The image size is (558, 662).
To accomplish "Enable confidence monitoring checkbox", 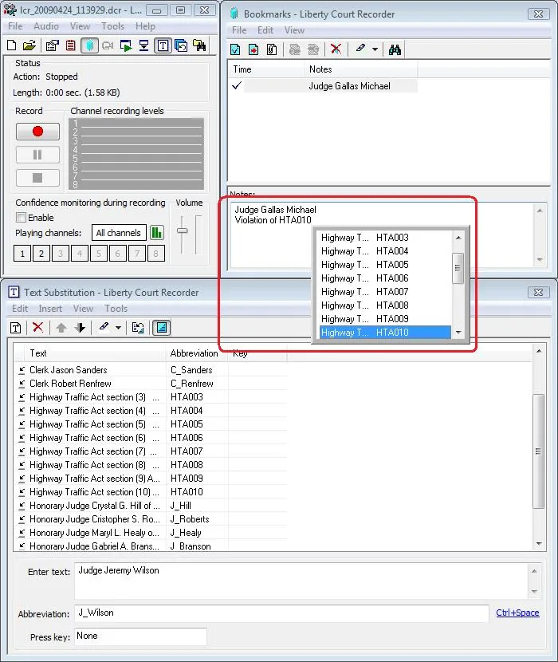I will coord(21,218).
